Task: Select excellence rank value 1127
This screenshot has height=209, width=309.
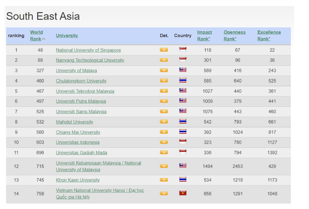Action: point(272,142)
